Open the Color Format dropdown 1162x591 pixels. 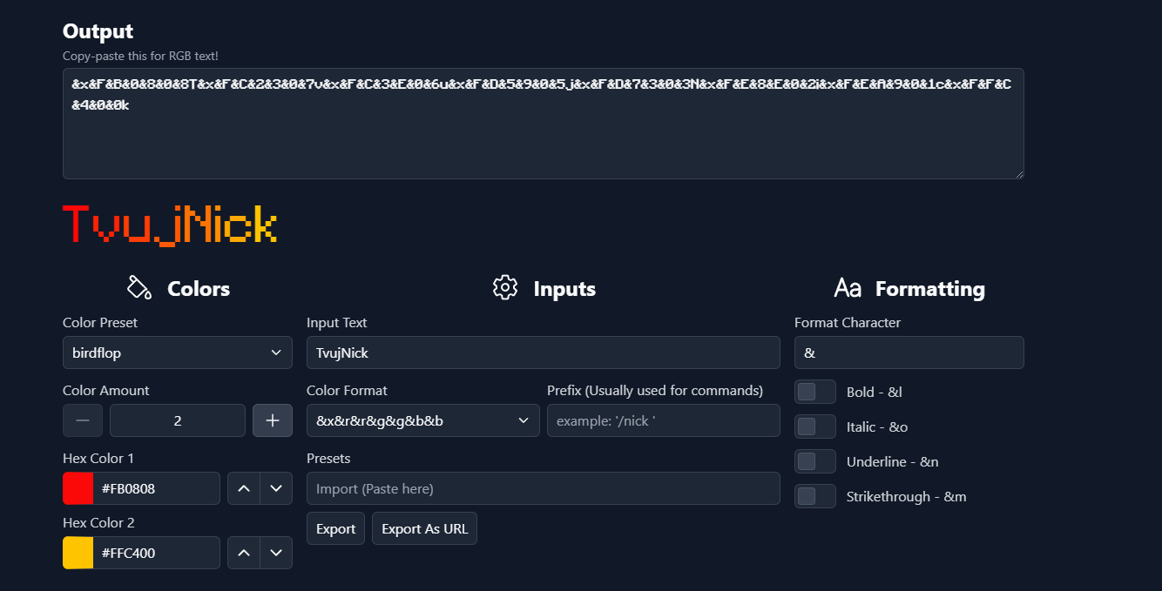[423, 420]
